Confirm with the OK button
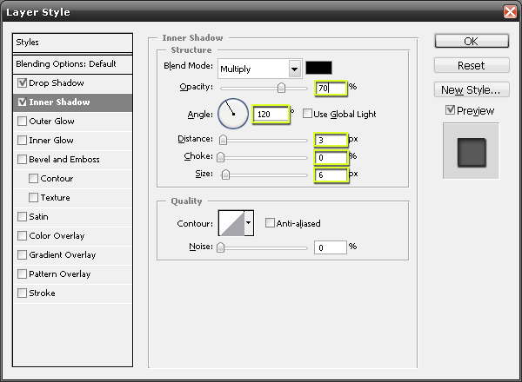This screenshot has width=522, height=382. point(472,41)
